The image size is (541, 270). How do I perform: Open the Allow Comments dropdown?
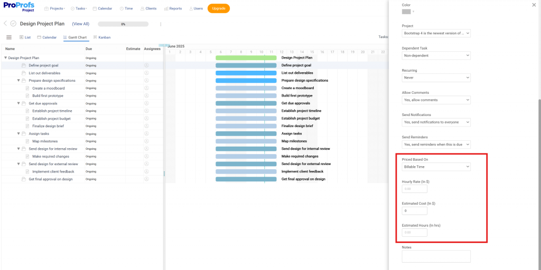click(x=436, y=100)
